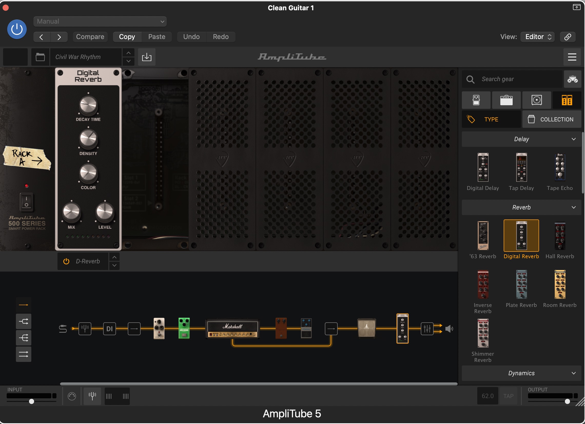Open the mixer block in chain

[427, 329]
